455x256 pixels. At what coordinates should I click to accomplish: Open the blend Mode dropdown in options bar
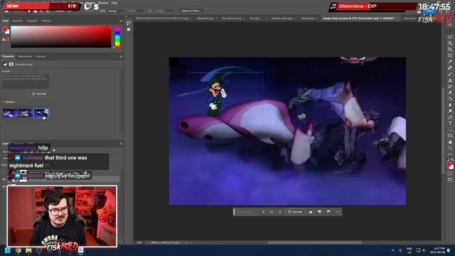(x=116, y=11)
